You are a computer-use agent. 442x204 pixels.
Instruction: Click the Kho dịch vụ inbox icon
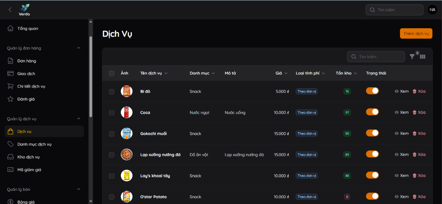10,157
